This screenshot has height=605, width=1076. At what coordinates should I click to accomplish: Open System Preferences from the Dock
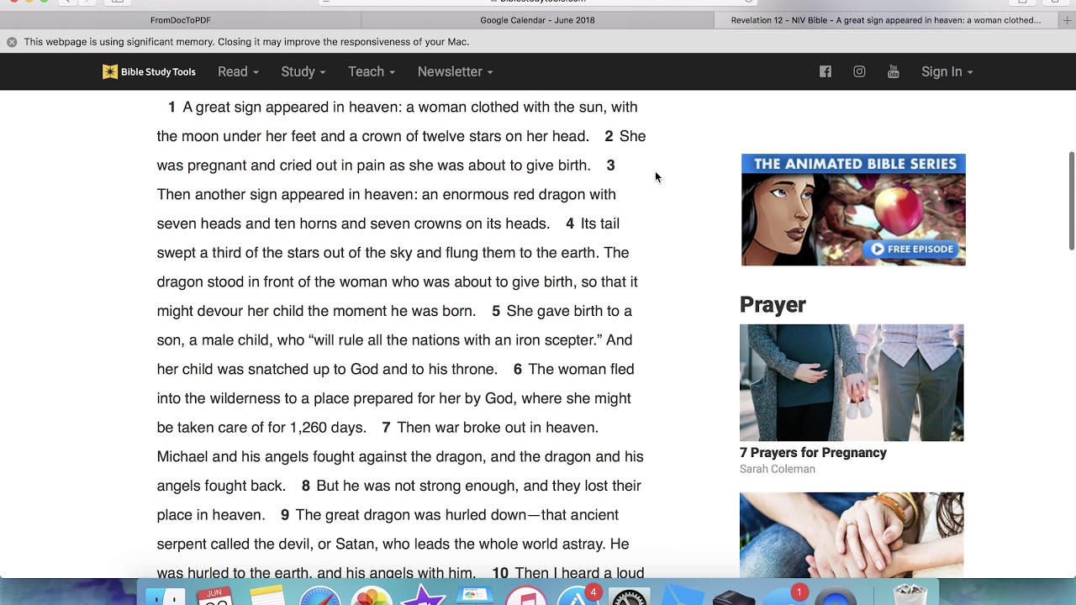coord(630,595)
